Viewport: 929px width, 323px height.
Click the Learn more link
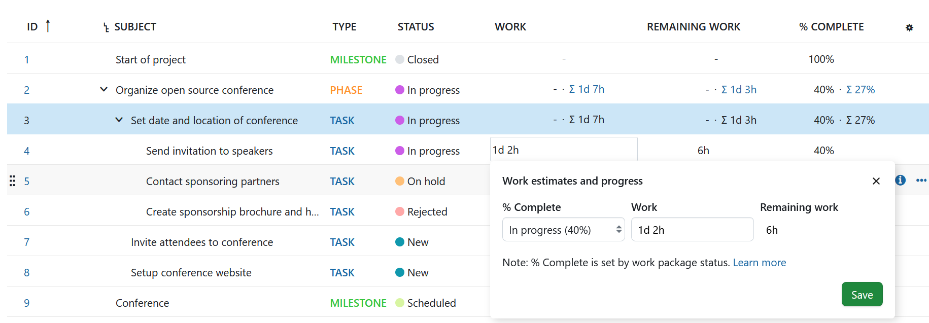[759, 263]
